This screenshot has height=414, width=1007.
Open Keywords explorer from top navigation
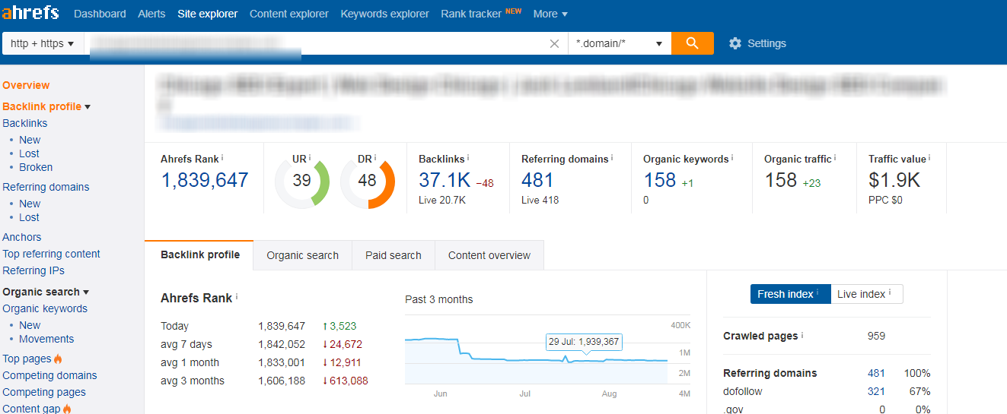pos(384,14)
